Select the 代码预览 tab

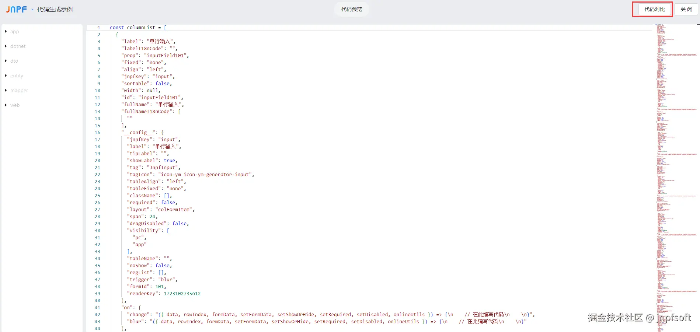351,9
